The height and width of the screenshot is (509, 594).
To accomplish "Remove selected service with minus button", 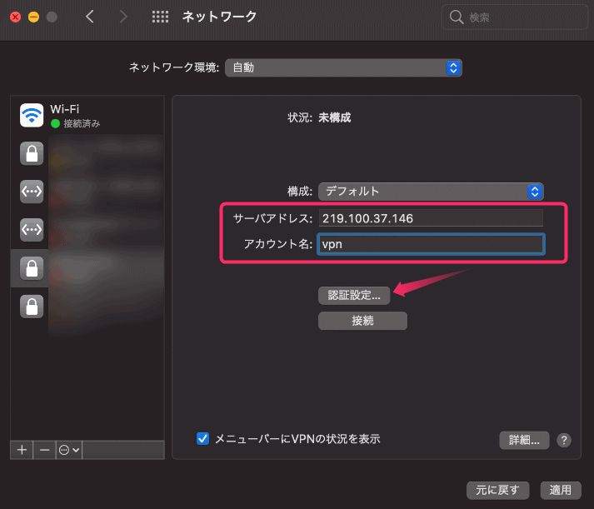I will click(45, 450).
